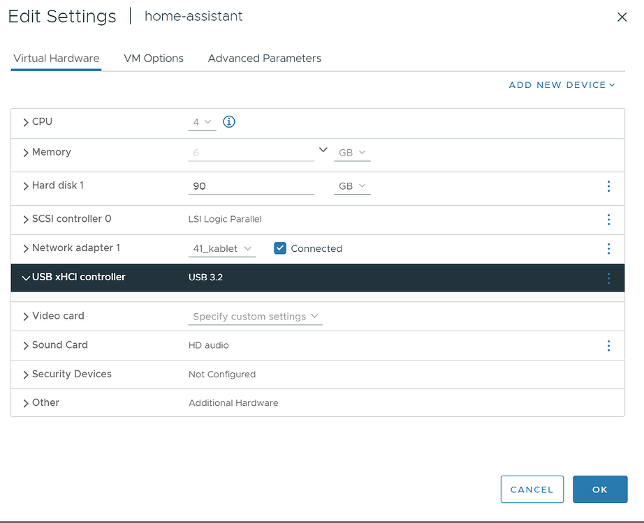Screen dimensions: 644x523
Task: Uncheck Connected for Network adapter 1
Action: [x=279, y=248]
